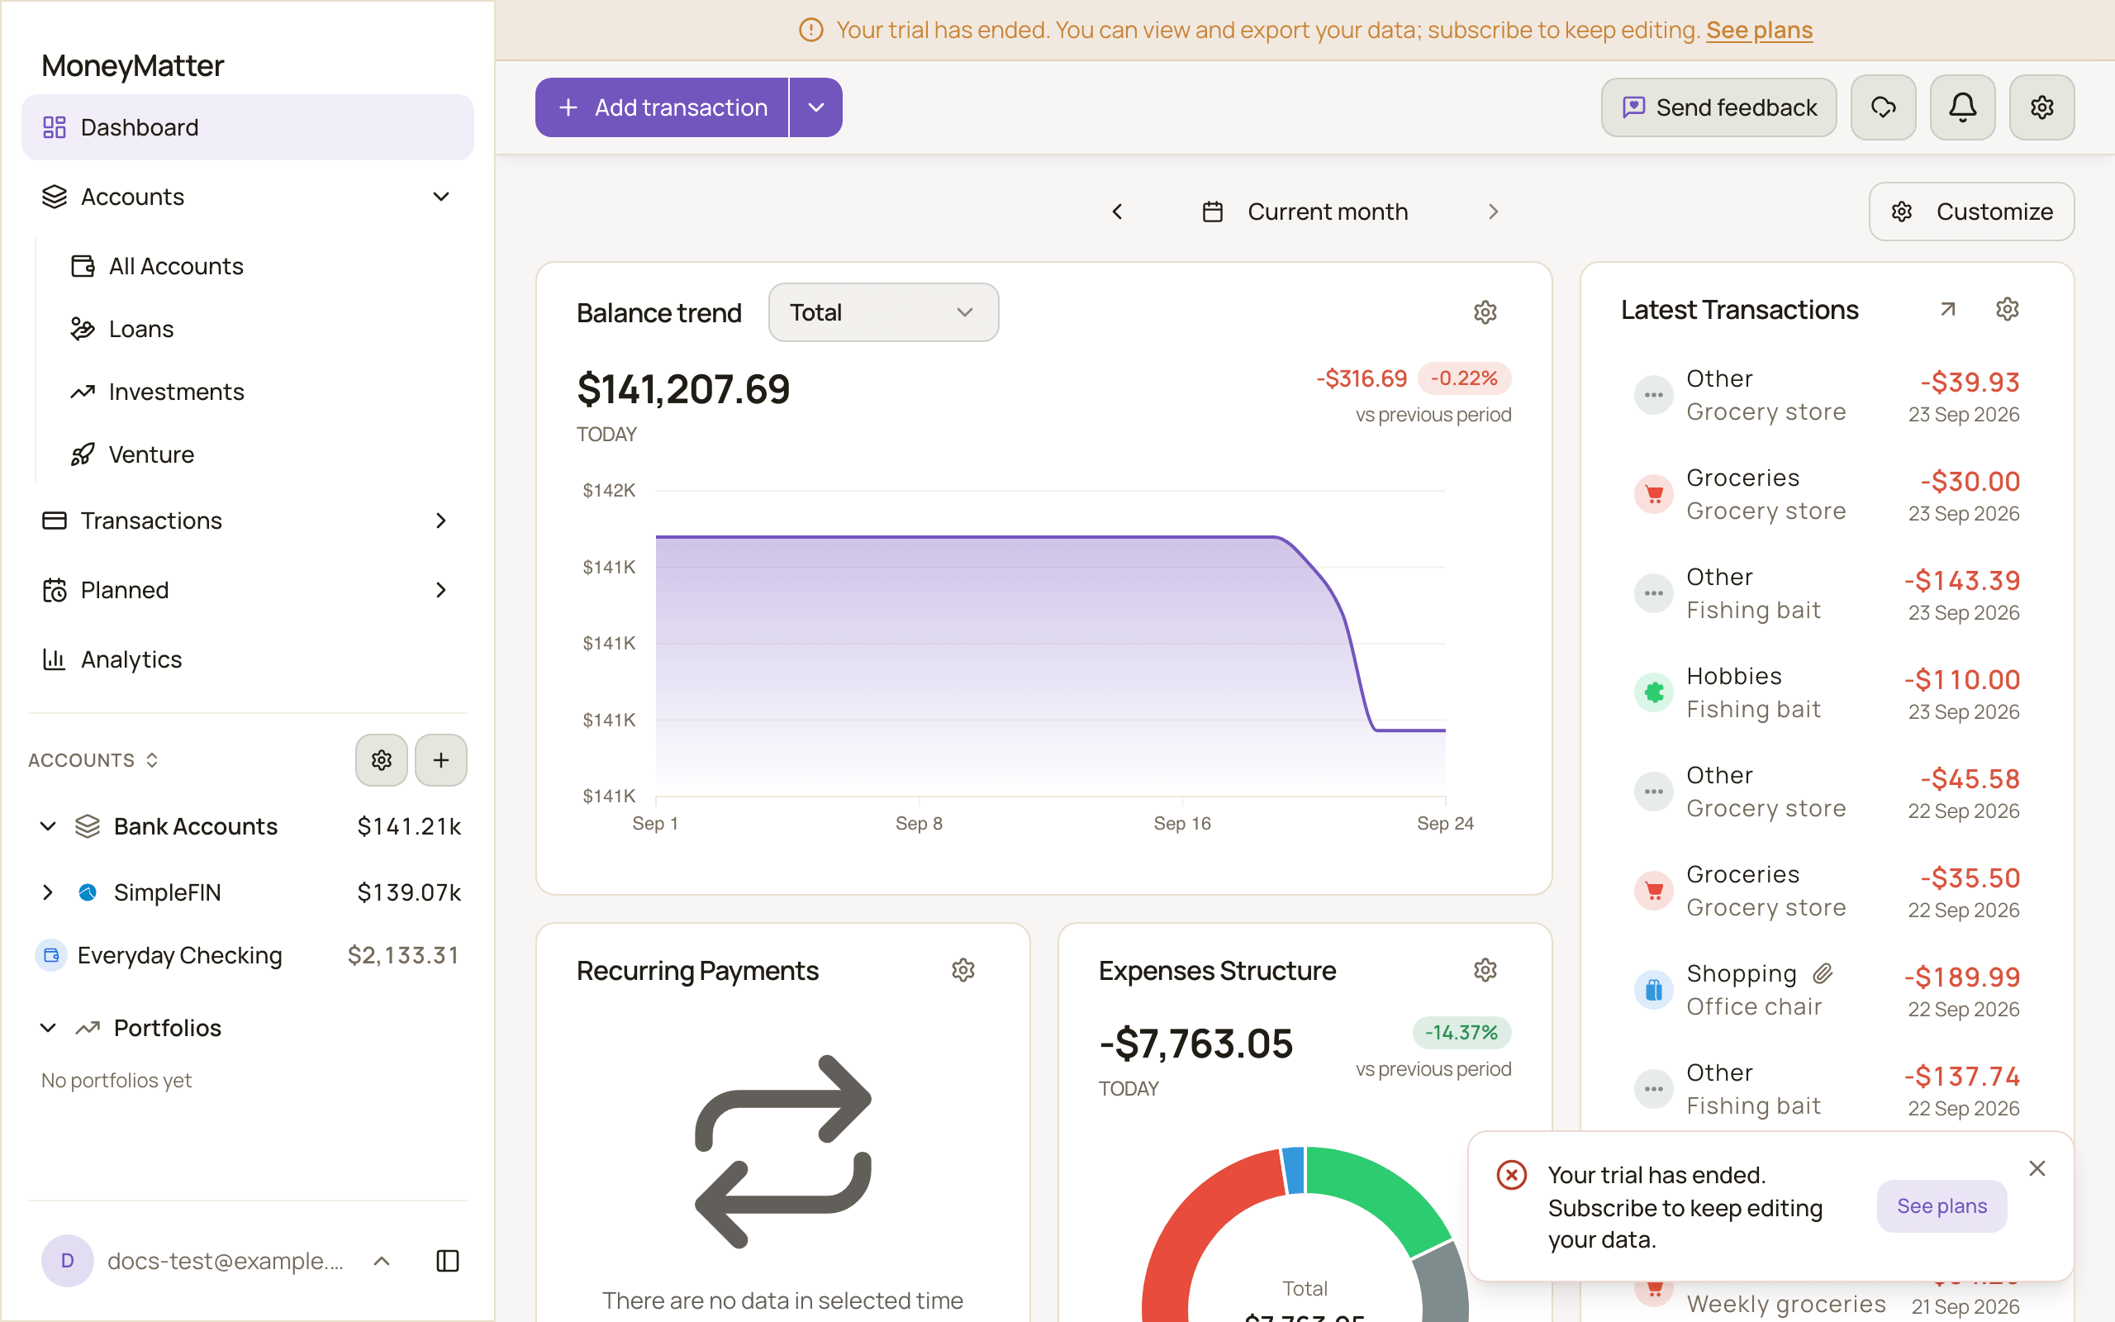Screen dimensions: 2115x1322
Task: Go to previous month arrow
Action: (1117, 212)
